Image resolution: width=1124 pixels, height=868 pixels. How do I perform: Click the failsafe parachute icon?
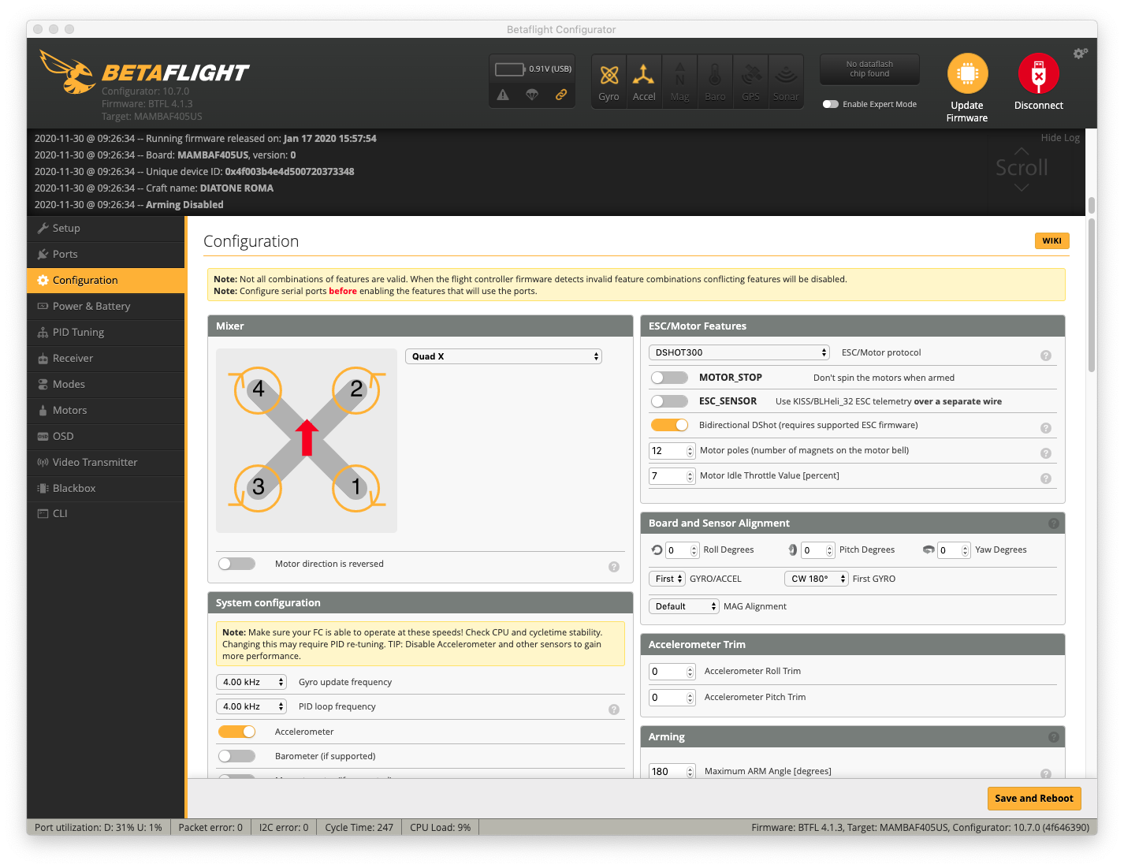click(532, 95)
